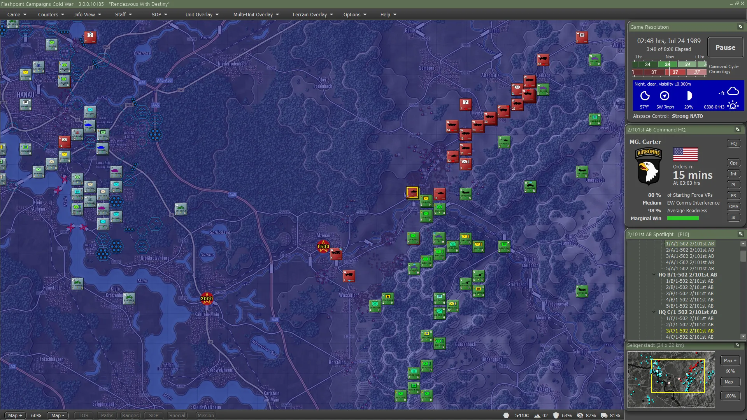Screen dimensions: 747x420
Task: Collapse the HQ C/1-502 2/101st AB node
Action: point(654,312)
